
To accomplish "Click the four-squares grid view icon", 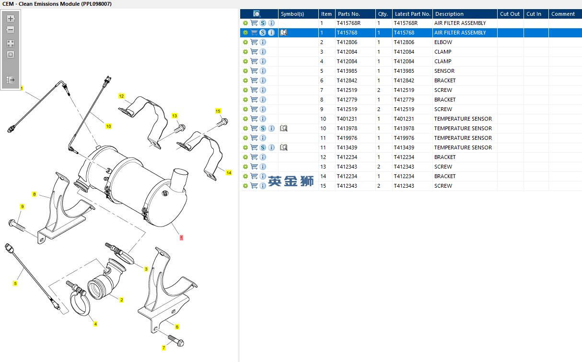I will tap(11, 43).
